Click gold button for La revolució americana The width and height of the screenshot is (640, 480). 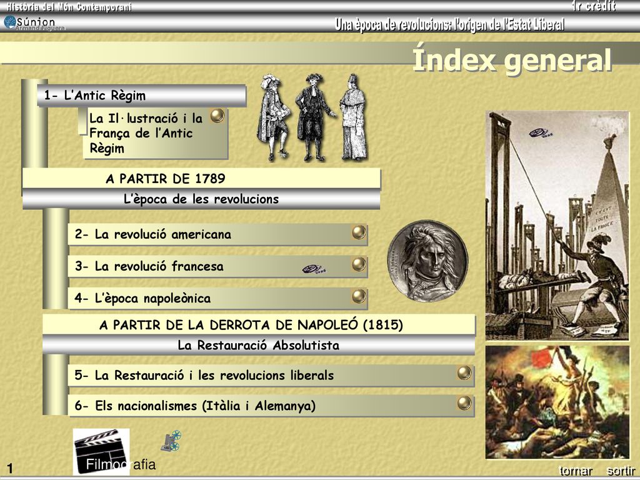point(359,232)
